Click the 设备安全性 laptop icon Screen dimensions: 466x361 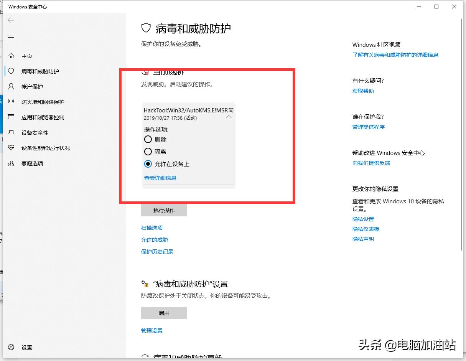click(x=11, y=132)
